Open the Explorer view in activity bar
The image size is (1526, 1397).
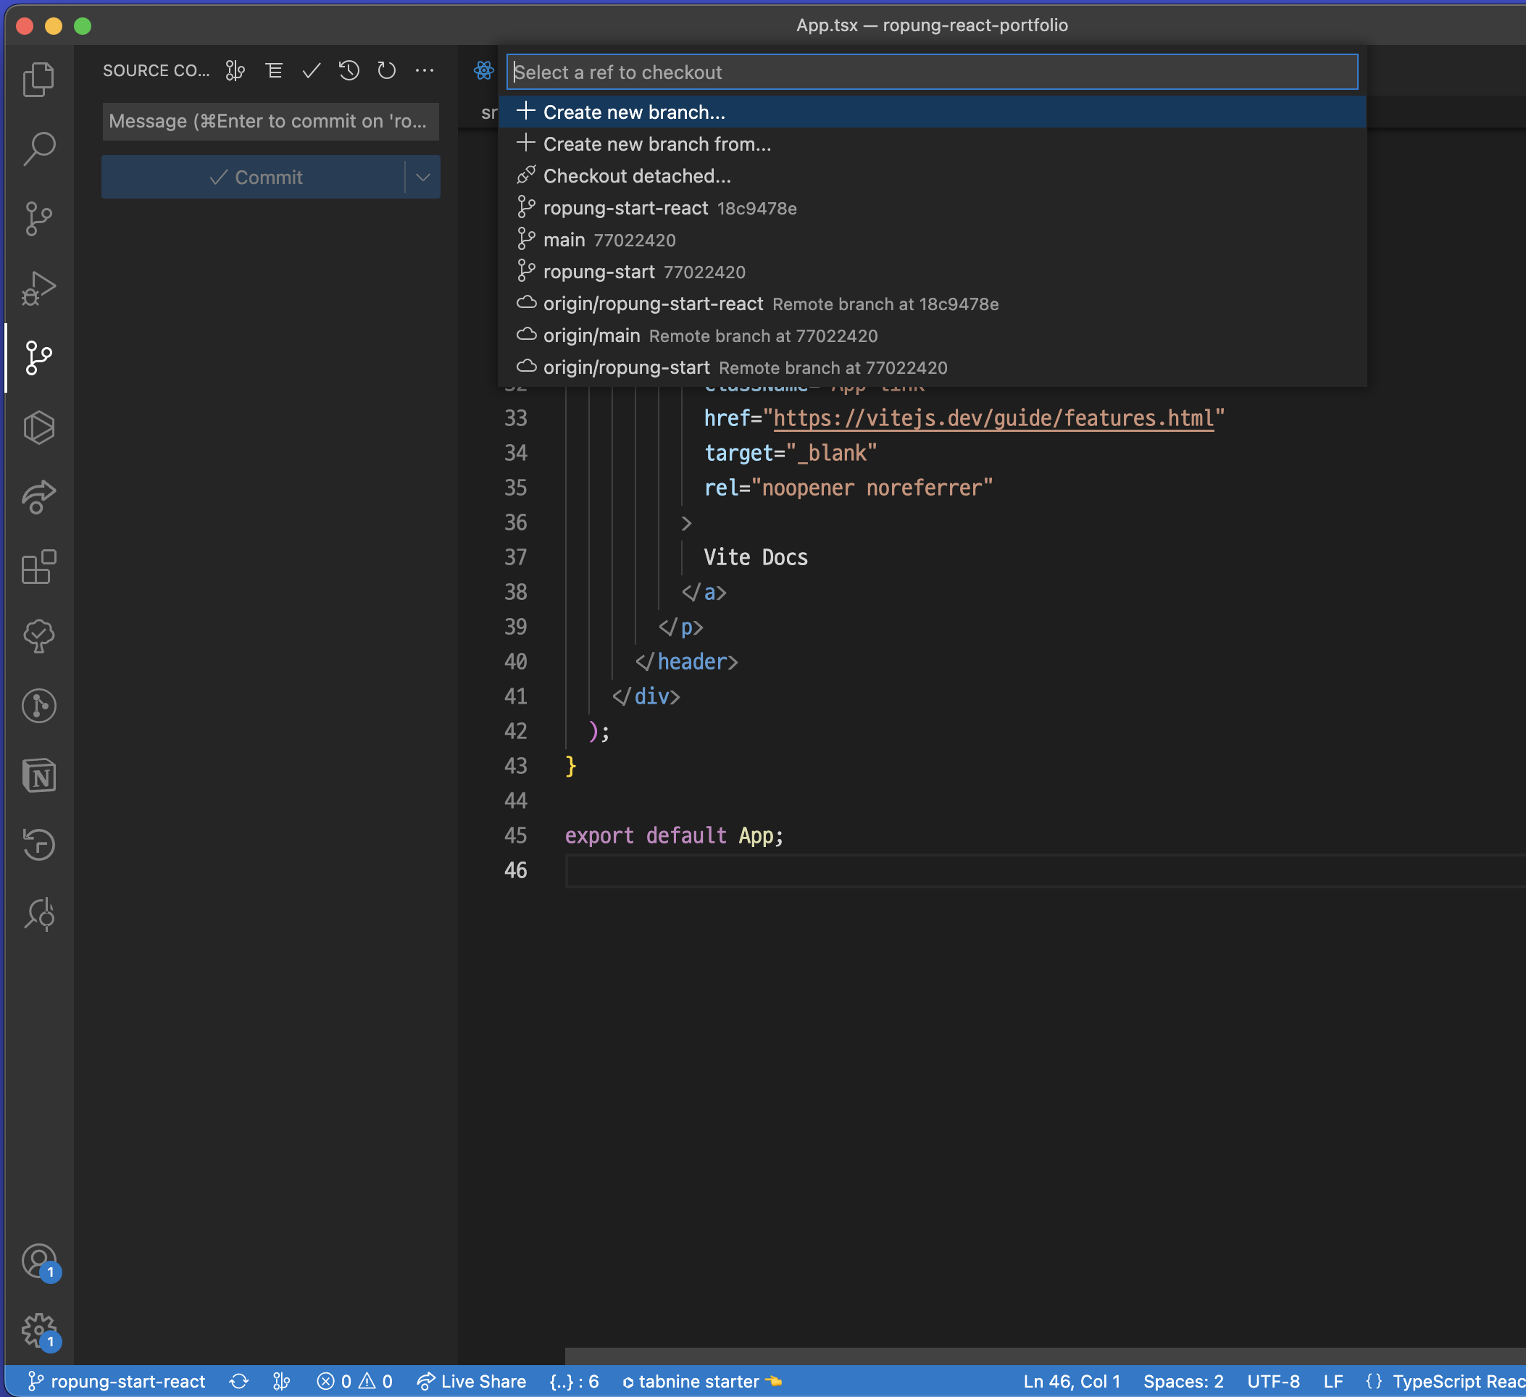(x=38, y=80)
